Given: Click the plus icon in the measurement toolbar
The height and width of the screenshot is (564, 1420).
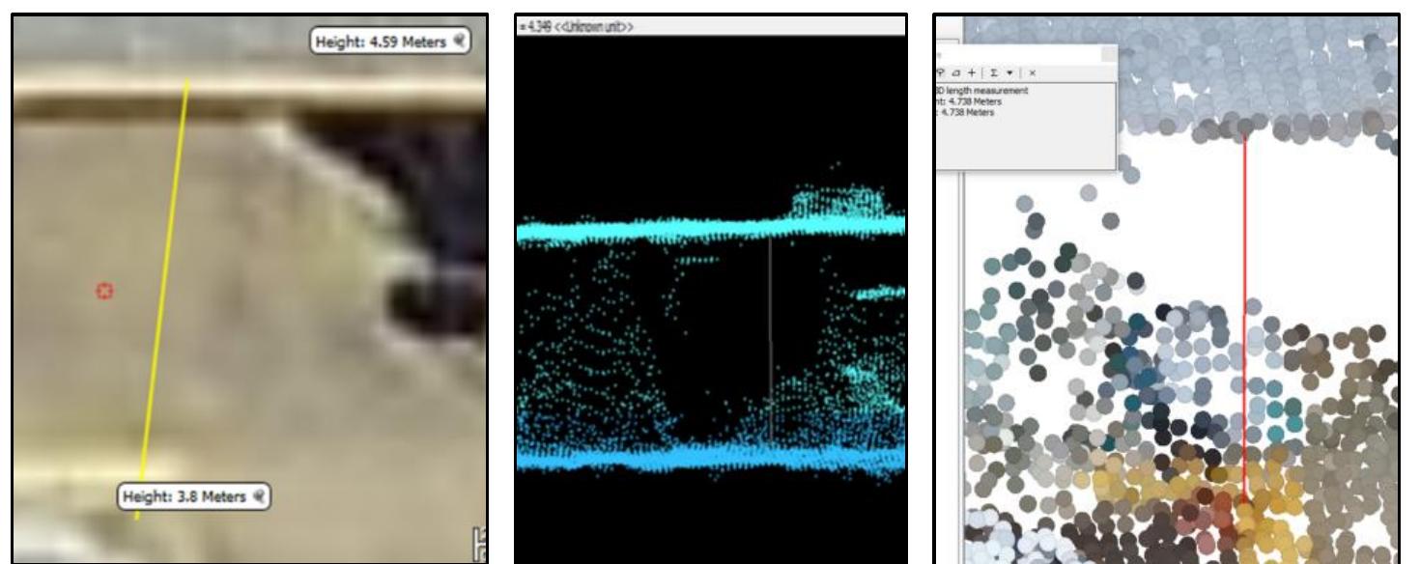Looking at the screenshot, I should coord(972,72).
